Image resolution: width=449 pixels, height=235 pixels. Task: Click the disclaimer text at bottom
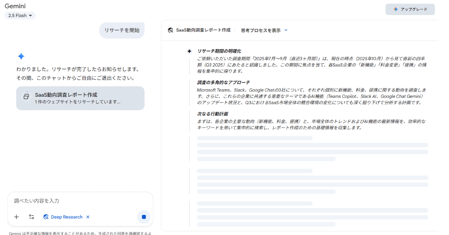[80, 233]
